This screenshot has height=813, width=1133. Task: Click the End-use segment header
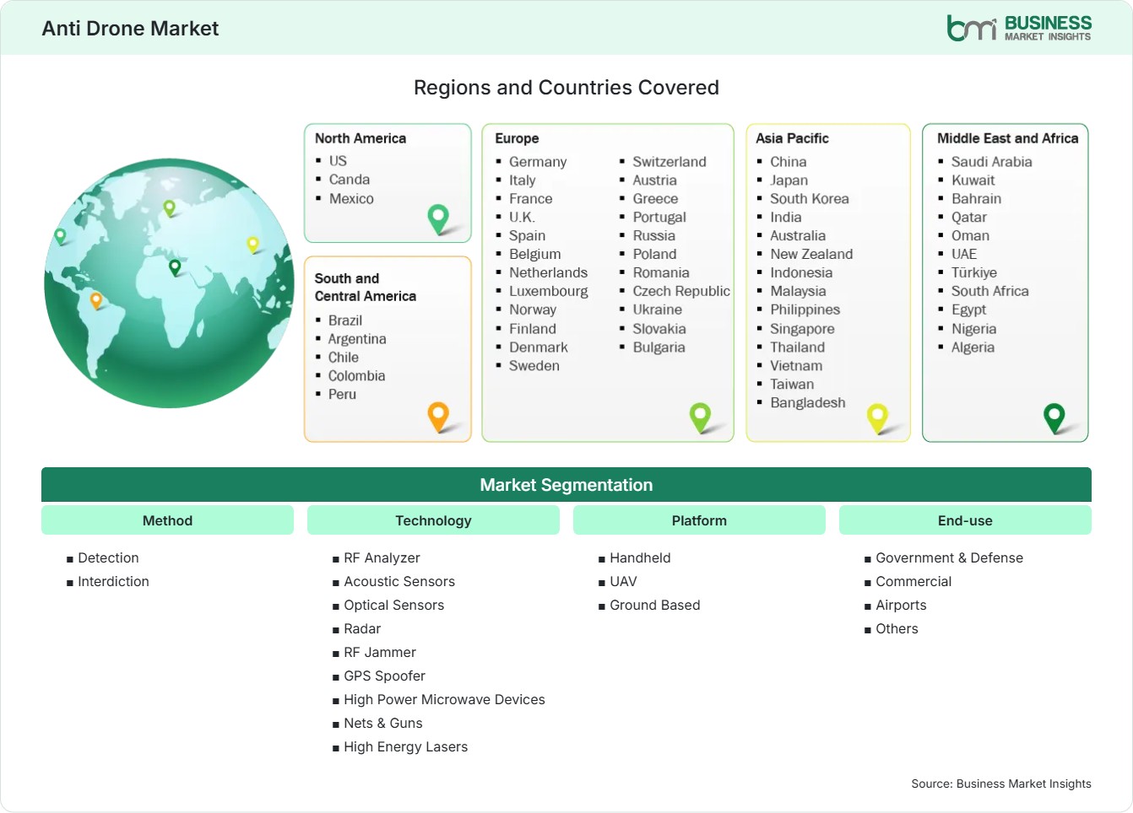tap(965, 520)
